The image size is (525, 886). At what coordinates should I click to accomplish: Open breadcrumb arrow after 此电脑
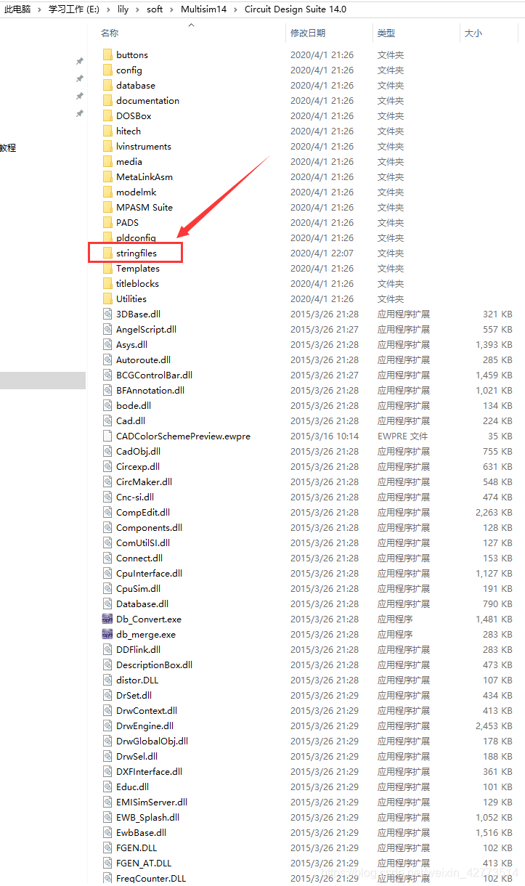pos(40,9)
